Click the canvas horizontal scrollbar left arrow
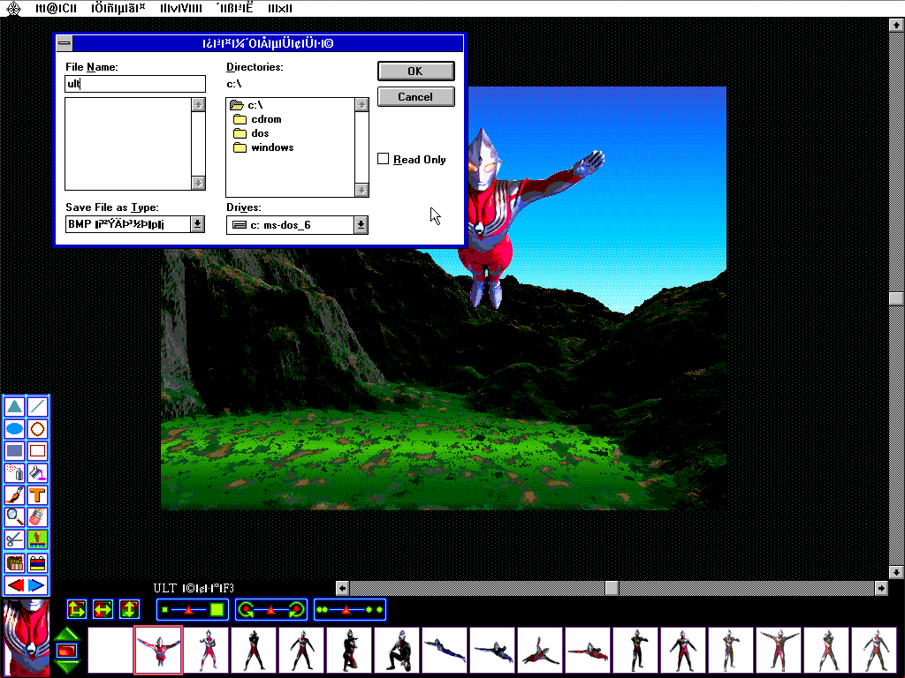Viewport: 905px width, 678px height. [x=342, y=588]
